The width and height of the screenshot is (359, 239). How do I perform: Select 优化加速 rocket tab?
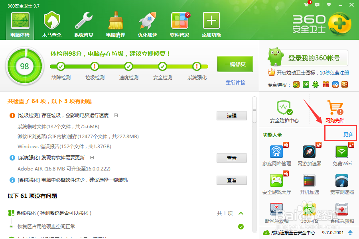pos(148,25)
